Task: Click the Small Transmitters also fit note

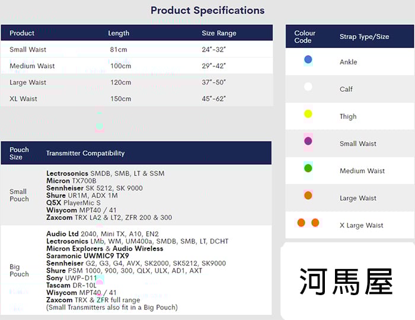Action: pos(112,308)
